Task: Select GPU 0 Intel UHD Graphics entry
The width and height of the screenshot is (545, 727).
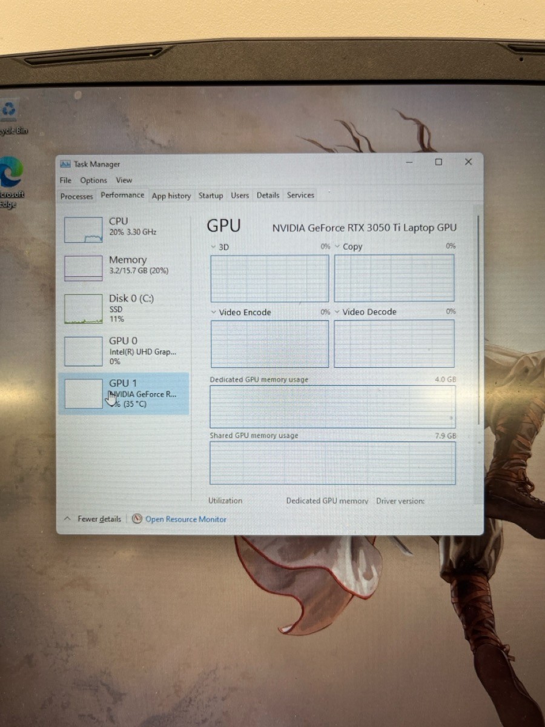Action: click(124, 351)
